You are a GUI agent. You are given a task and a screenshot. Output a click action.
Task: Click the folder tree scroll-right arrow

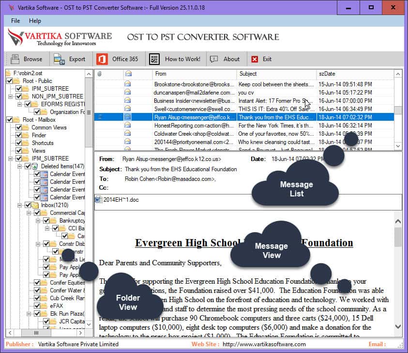[80, 333]
